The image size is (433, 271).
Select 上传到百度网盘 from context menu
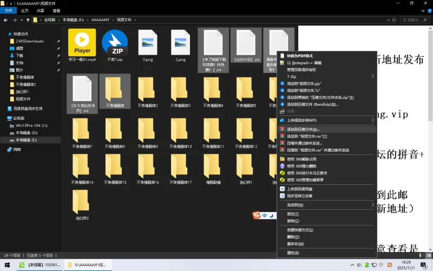coord(299,189)
